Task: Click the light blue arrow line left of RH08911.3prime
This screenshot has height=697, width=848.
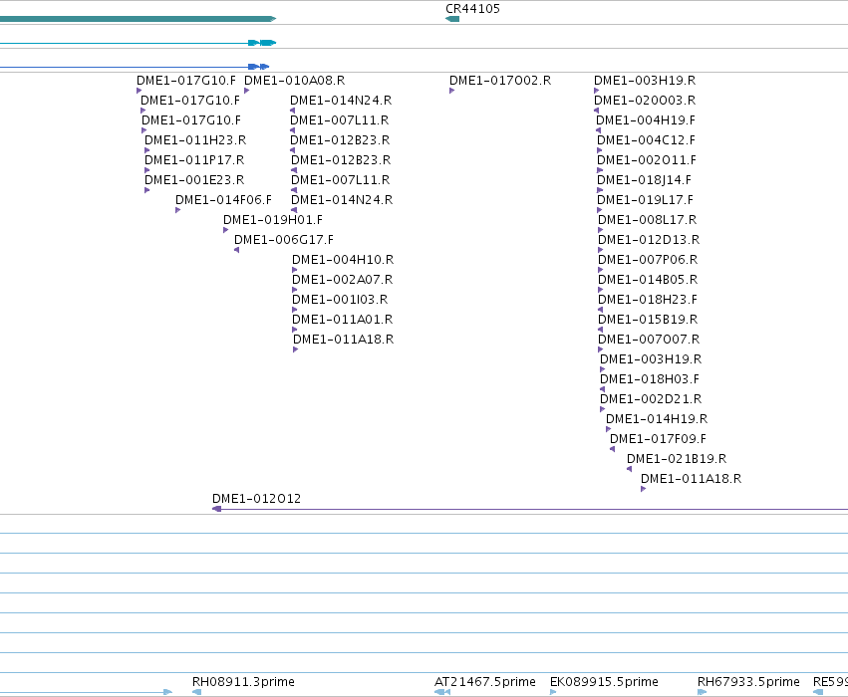Action: 86,692
